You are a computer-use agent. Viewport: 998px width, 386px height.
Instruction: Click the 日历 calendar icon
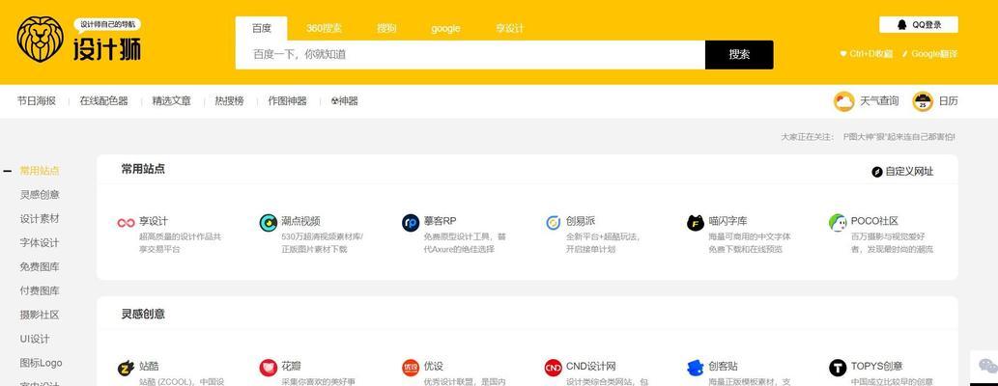coord(923,101)
